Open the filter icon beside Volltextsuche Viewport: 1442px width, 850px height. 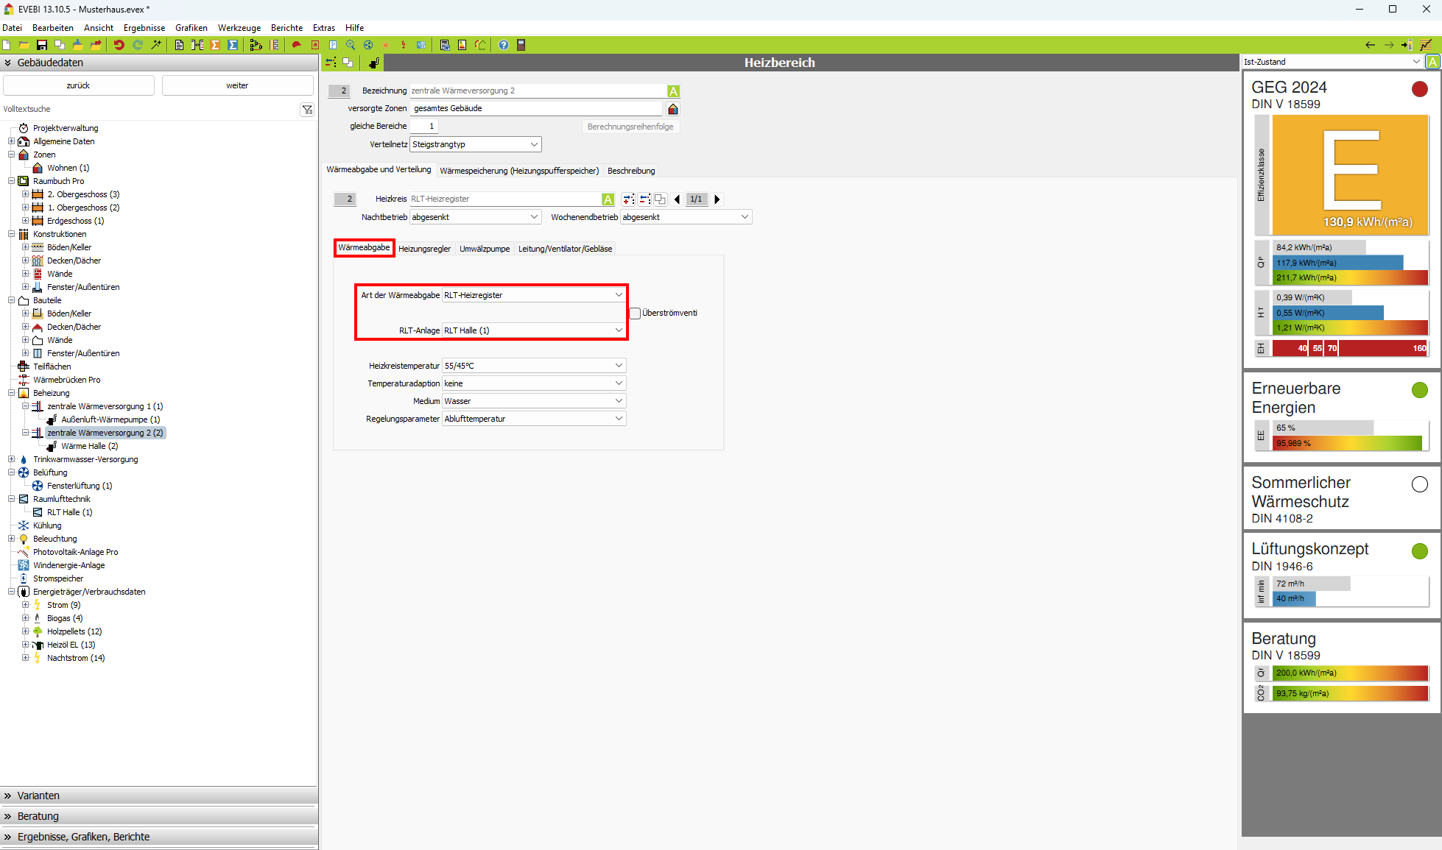coord(307,110)
